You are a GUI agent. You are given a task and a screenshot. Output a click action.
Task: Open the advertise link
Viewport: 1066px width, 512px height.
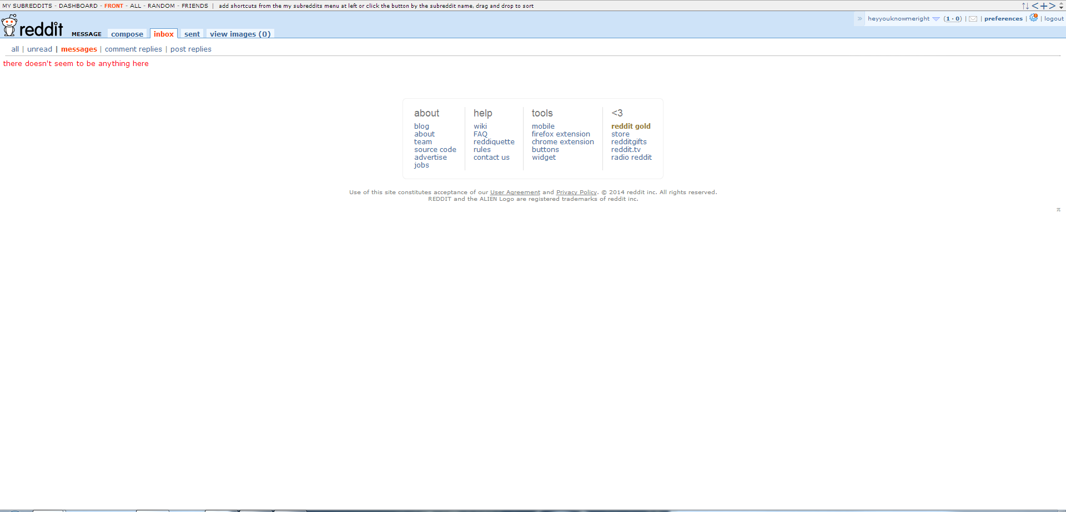(x=430, y=158)
